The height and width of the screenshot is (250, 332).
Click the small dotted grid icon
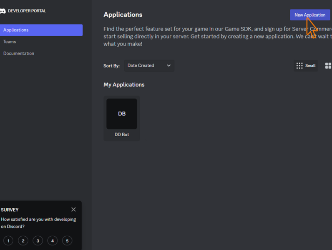[299, 65]
